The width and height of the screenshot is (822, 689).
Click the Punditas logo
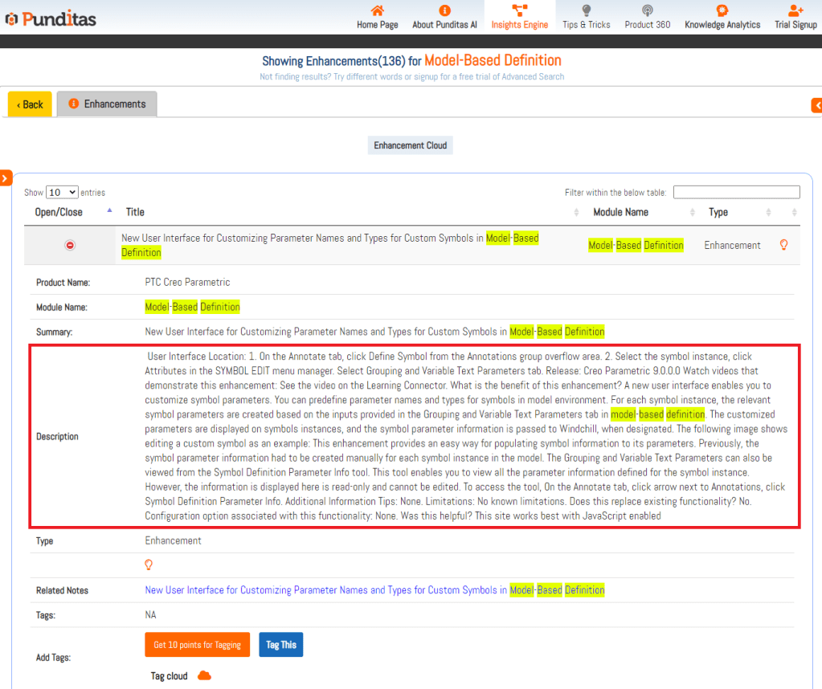click(51, 18)
